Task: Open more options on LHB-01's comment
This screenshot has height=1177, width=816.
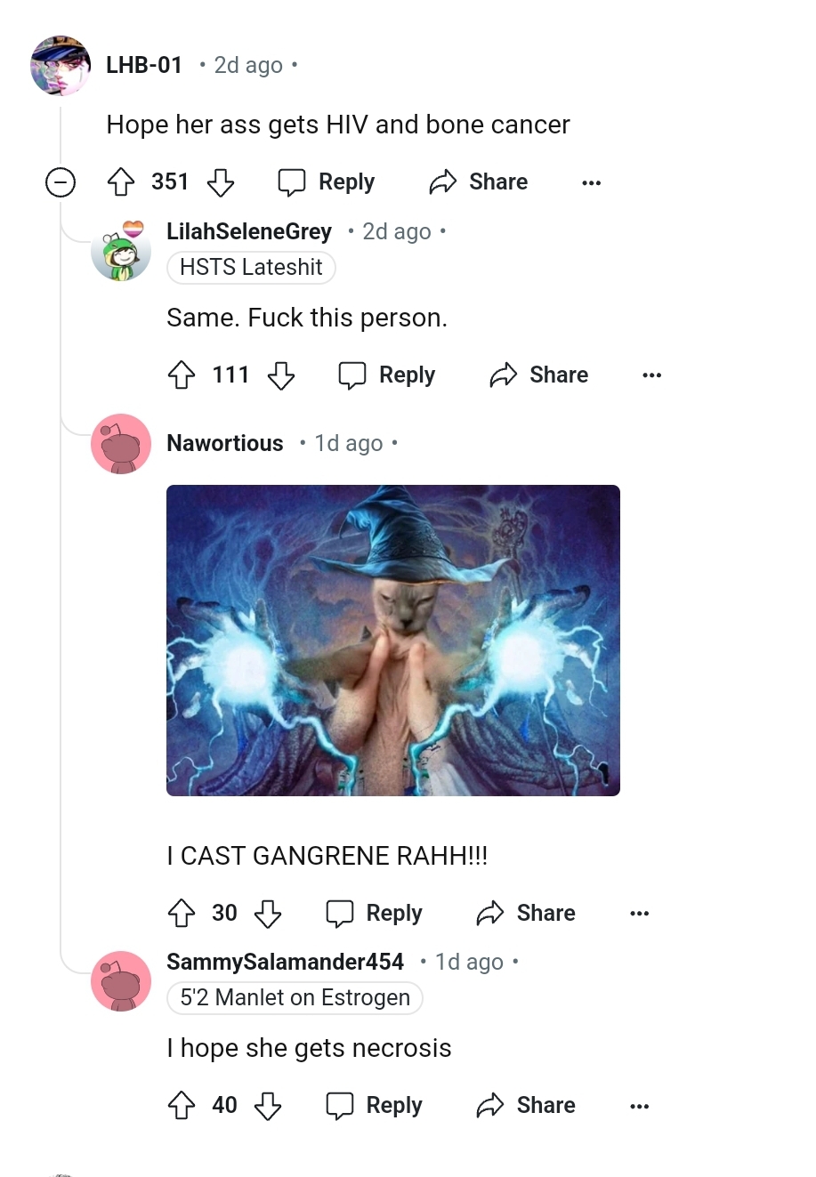Action: [x=592, y=183]
